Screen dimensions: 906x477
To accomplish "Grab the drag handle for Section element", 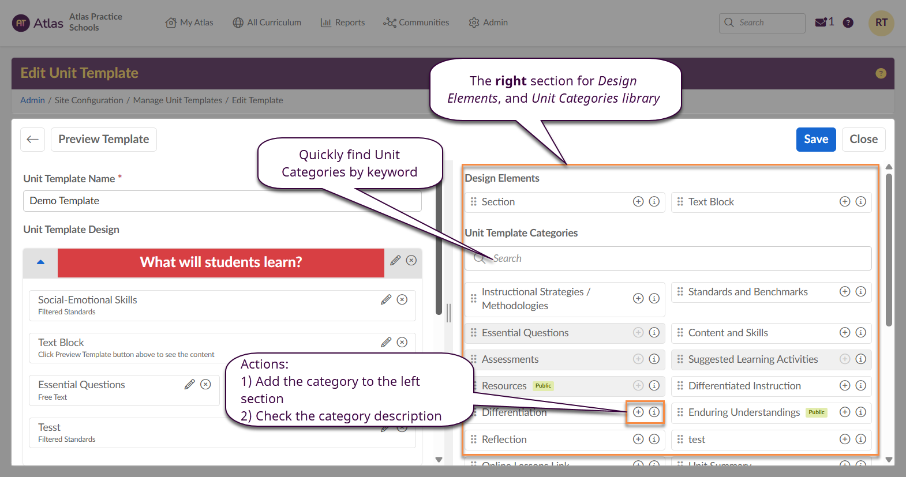I will (x=473, y=202).
